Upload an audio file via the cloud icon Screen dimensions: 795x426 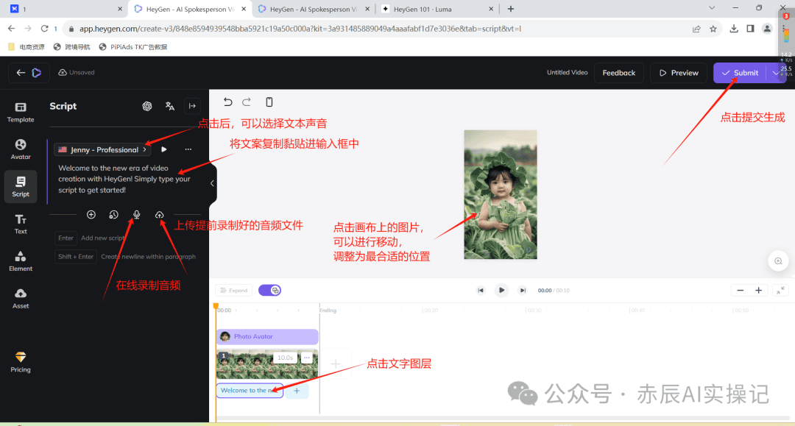coord(159,214)
